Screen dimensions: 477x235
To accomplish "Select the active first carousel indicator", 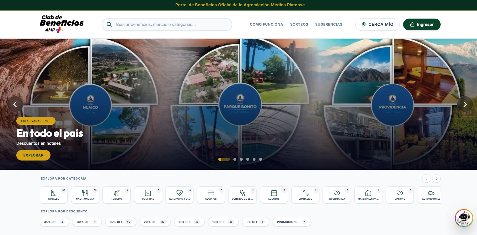I will (x=224, y=159).
